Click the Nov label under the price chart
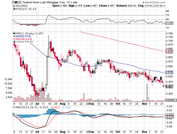 pos(144,104)
